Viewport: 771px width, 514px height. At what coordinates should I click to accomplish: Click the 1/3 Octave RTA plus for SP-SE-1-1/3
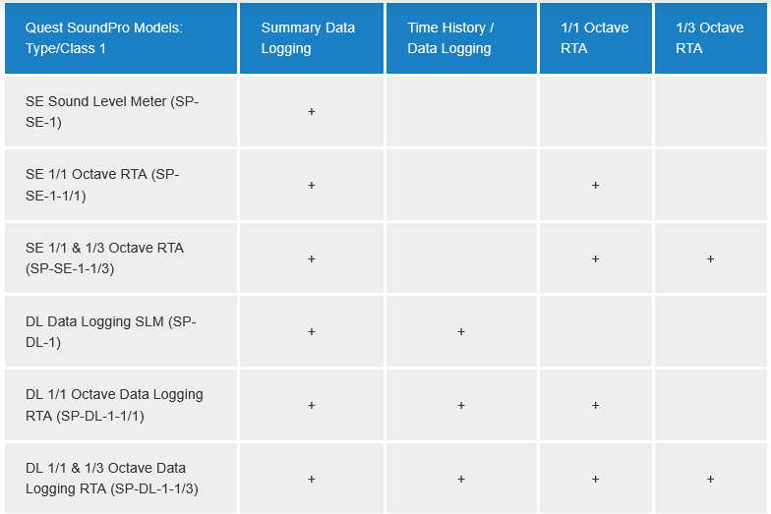click(710, 258)
